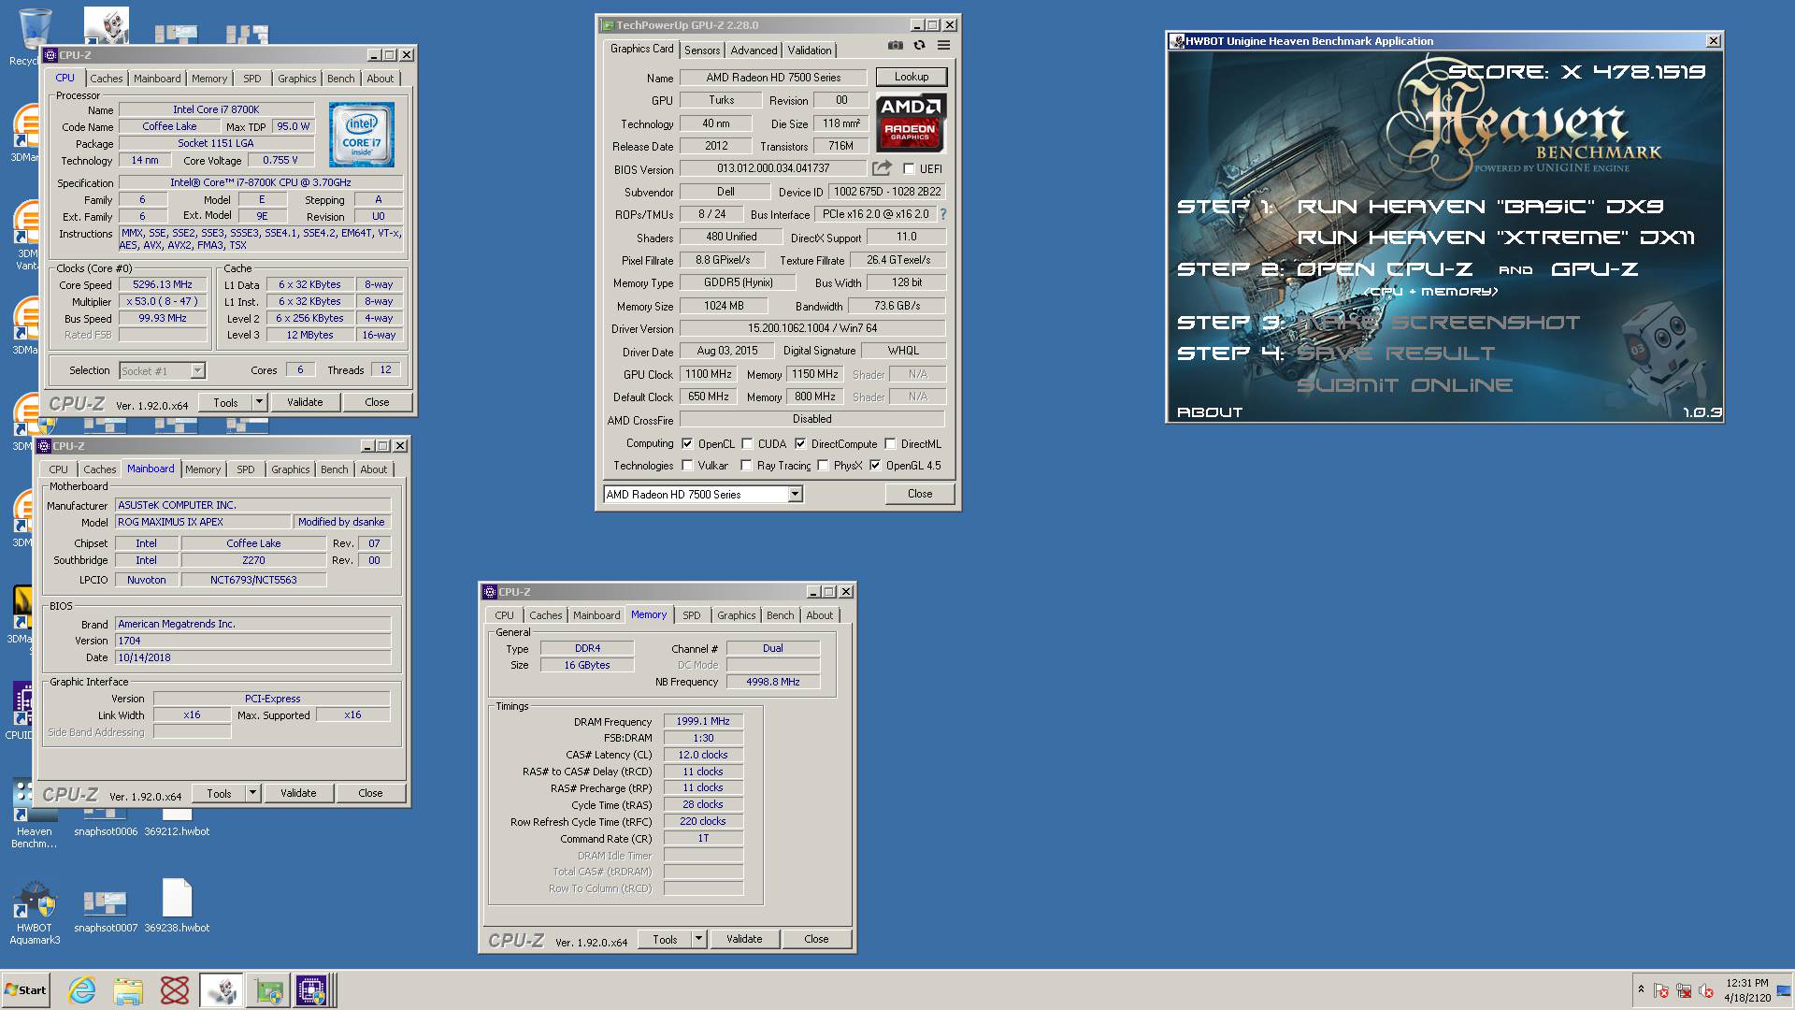Screen dimensions: 1795x1010
Task: Expand the GPU selection dropdown in GPU-Z
Action: coord(795,495)
